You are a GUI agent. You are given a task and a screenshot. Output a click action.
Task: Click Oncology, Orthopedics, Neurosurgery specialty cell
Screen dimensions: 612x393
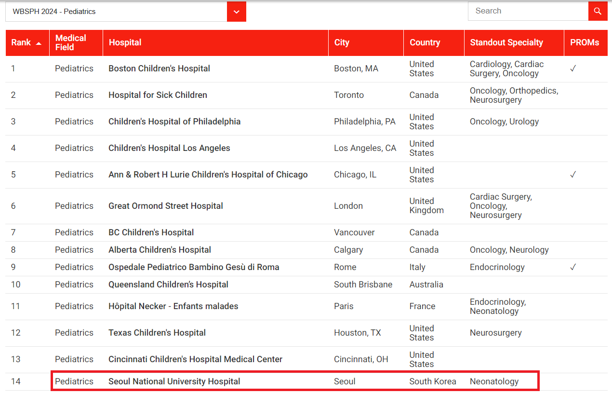click(x=514, y=95)
